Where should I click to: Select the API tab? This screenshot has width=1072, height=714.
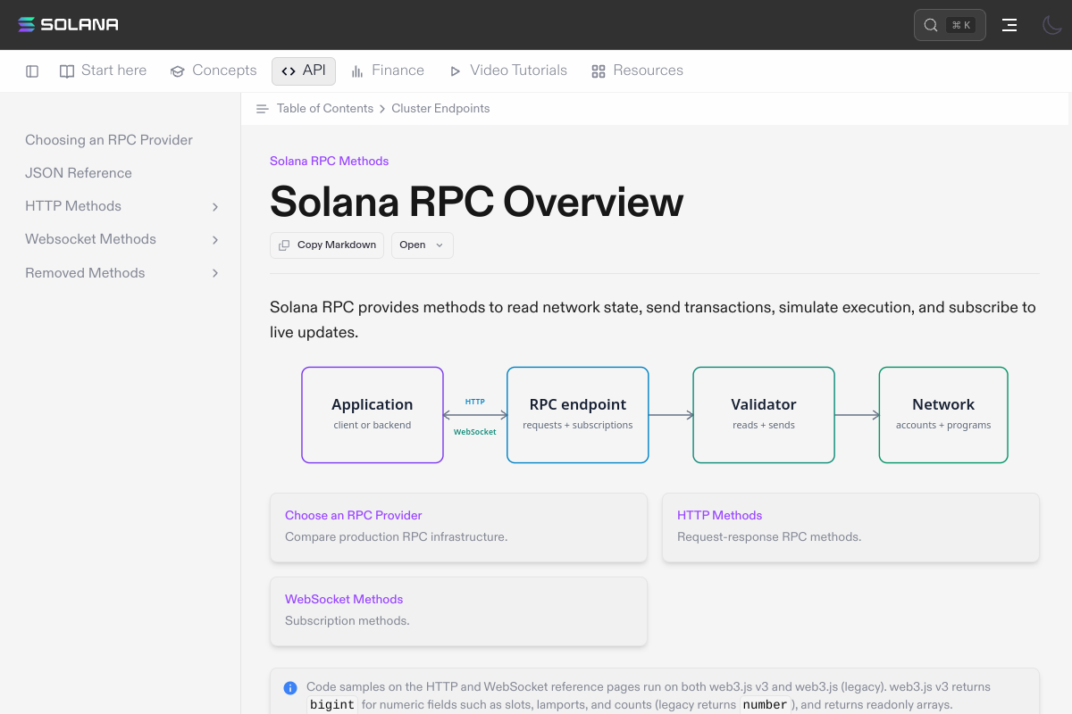[304, 71]
